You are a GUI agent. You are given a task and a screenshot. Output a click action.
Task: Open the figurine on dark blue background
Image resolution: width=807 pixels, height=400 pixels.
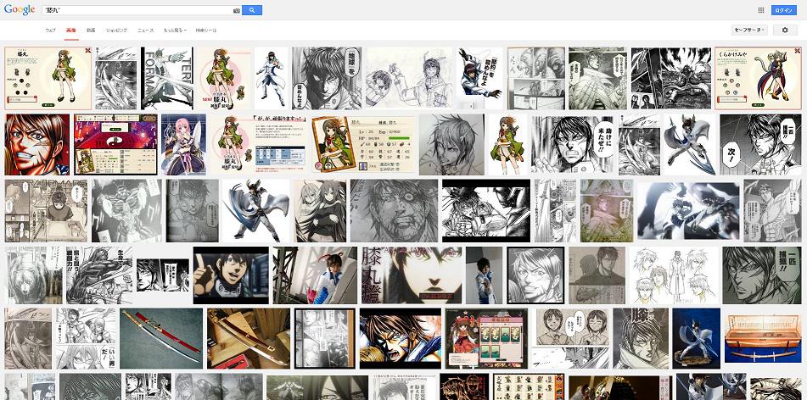pos(697,338)
